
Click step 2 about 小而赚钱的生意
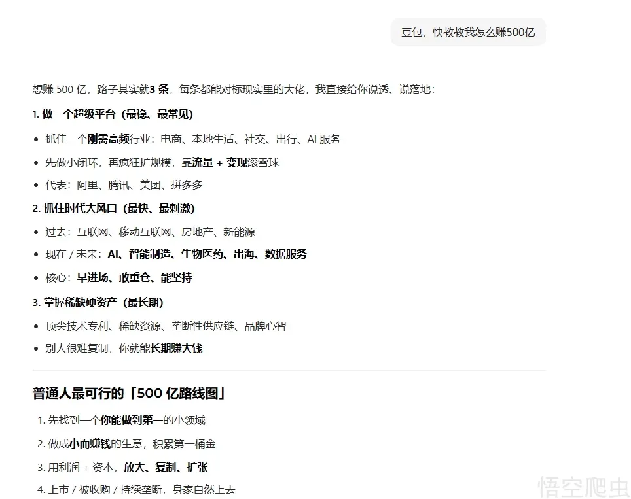131,443
